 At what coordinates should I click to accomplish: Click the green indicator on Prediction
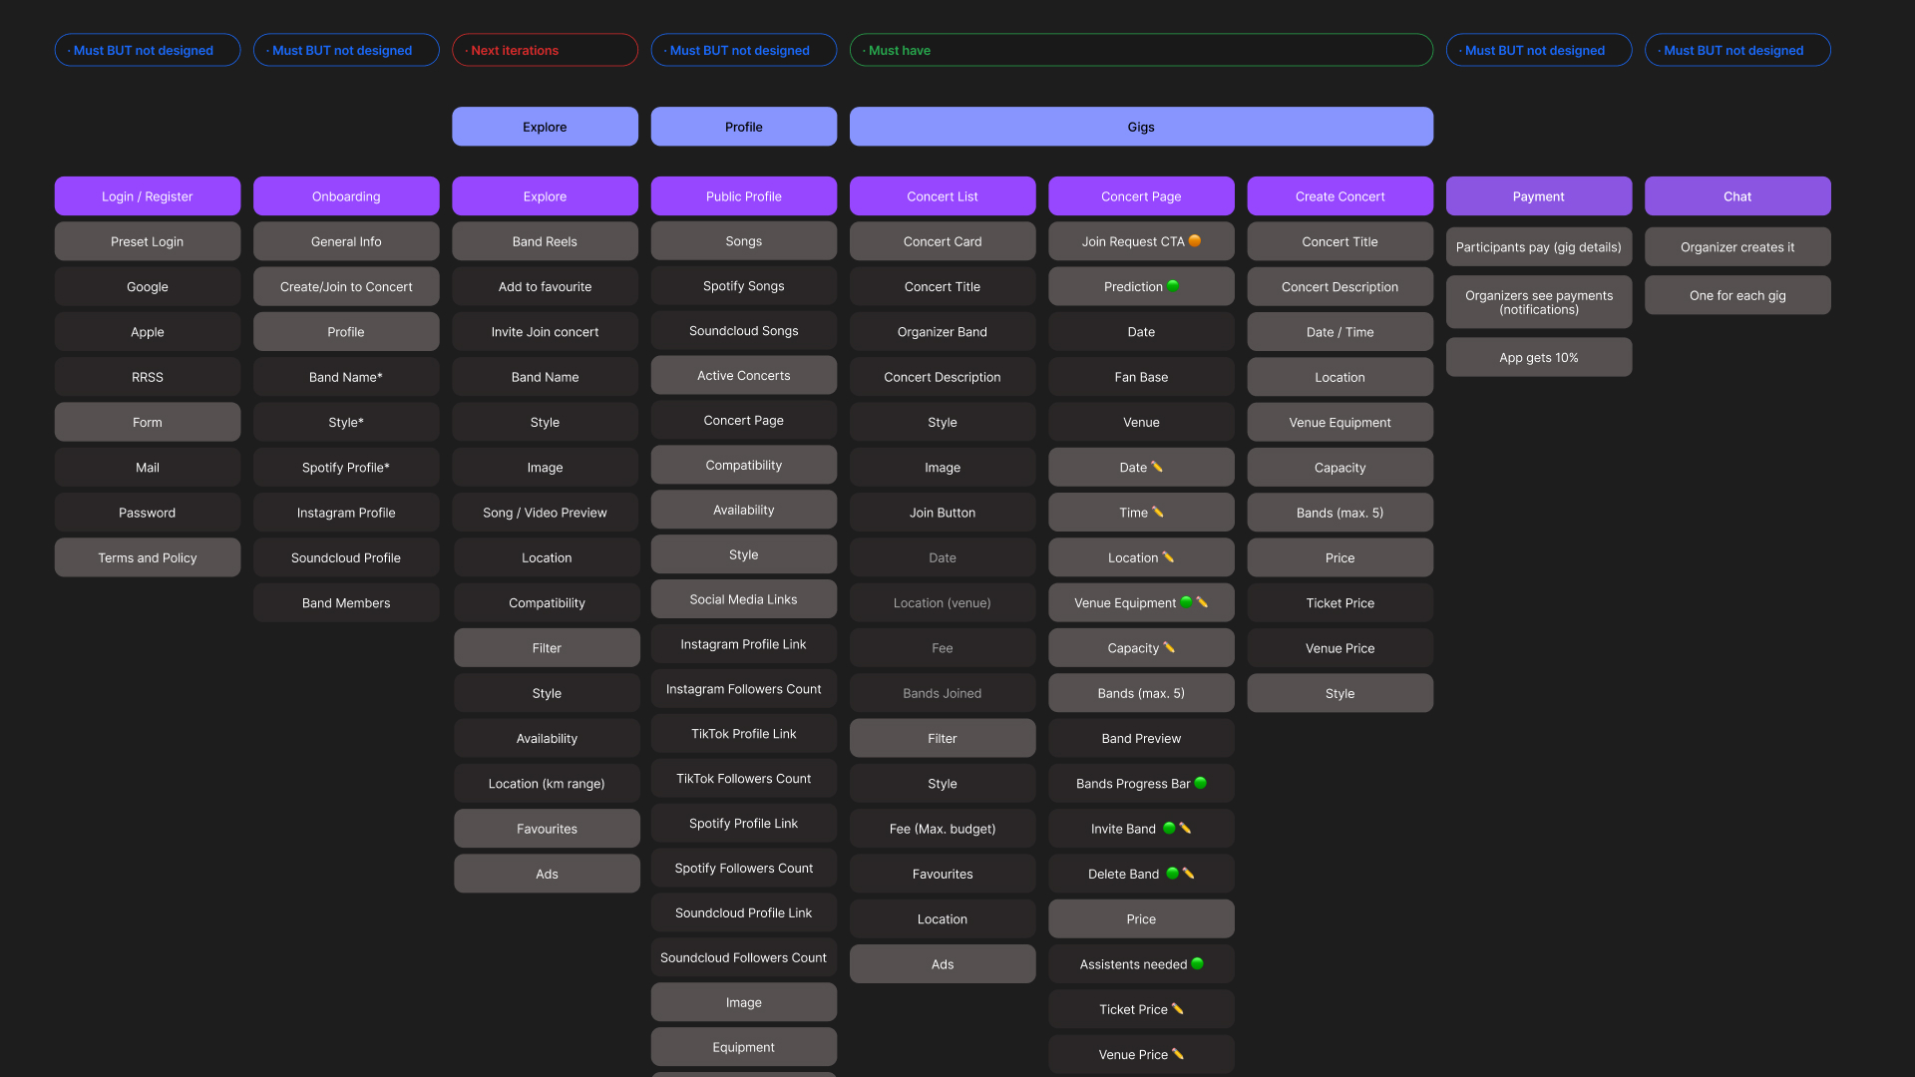[x=1173, y=286]
